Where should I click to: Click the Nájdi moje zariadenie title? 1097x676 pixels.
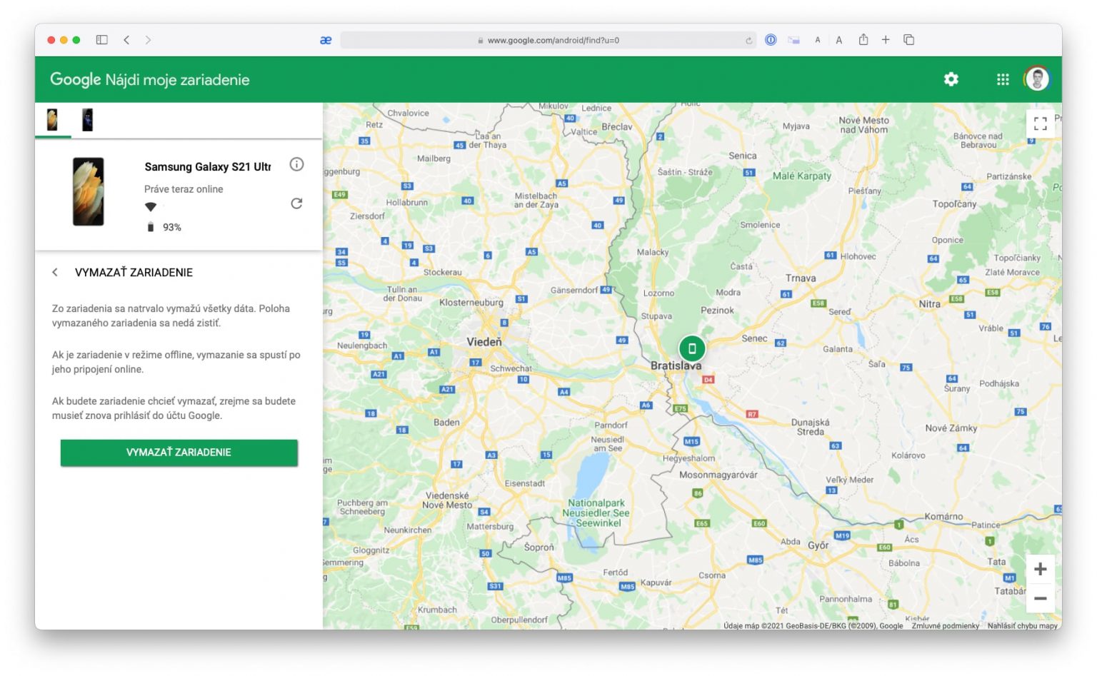click(177, 80)
